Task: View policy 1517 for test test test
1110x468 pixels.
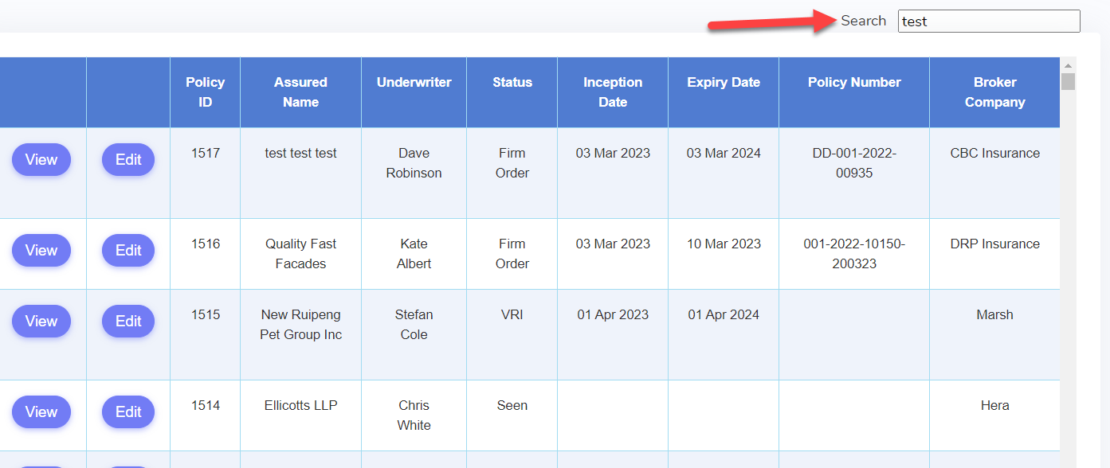Action: pos(41,160)
